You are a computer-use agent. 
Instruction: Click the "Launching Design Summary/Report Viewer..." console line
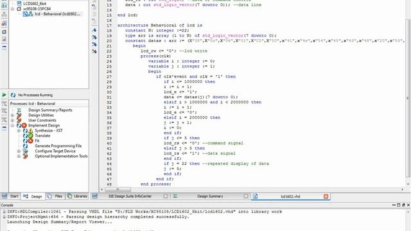(x=60, y=222)
